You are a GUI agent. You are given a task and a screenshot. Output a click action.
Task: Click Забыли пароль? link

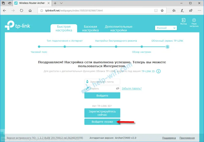[x=132, y=88]
